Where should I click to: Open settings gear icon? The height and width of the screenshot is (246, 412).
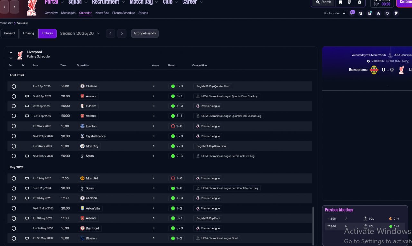360,2
